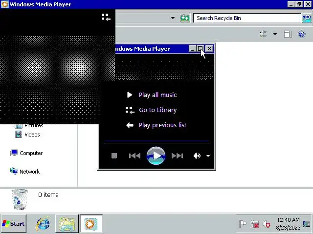Click the Play all music option
The height and width of the screenshot is (234, 313).
[x=152, y=95]
